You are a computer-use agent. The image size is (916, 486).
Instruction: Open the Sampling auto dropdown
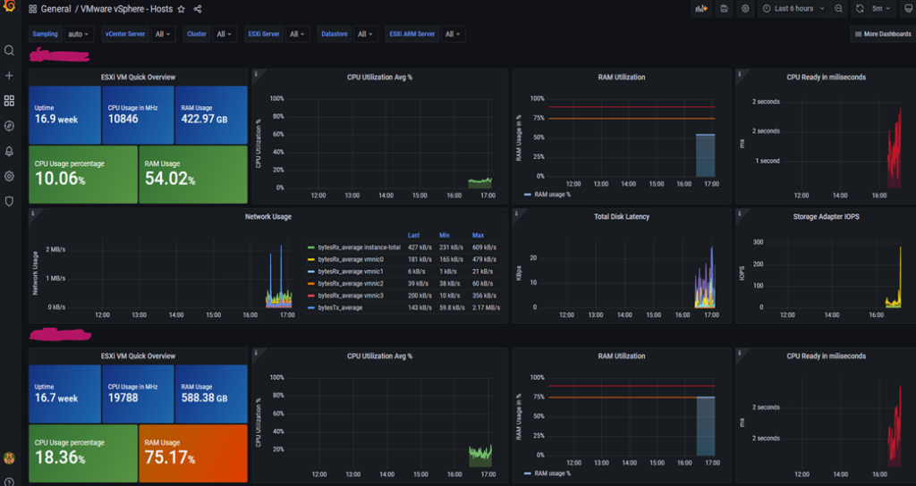coord(79,34)
